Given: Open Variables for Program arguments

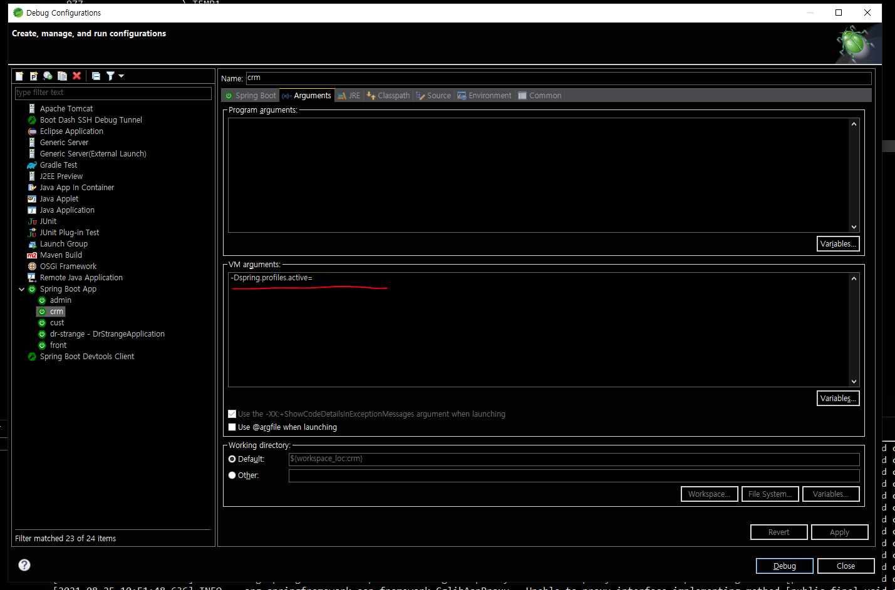Looking at the screenshot, I should pyautogui.click(x=838, y=244).
